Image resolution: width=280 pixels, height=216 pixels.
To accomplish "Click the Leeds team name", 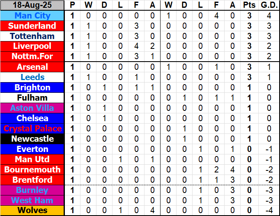I will pos(32,77).
